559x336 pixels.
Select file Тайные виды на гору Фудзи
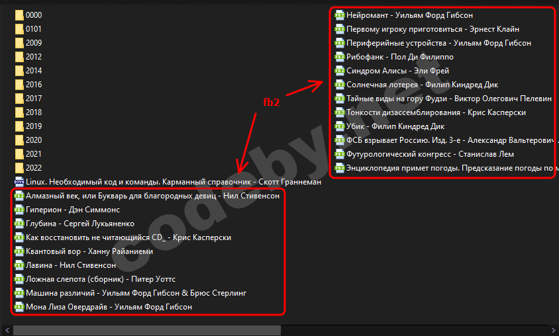(x=443, y=99)
